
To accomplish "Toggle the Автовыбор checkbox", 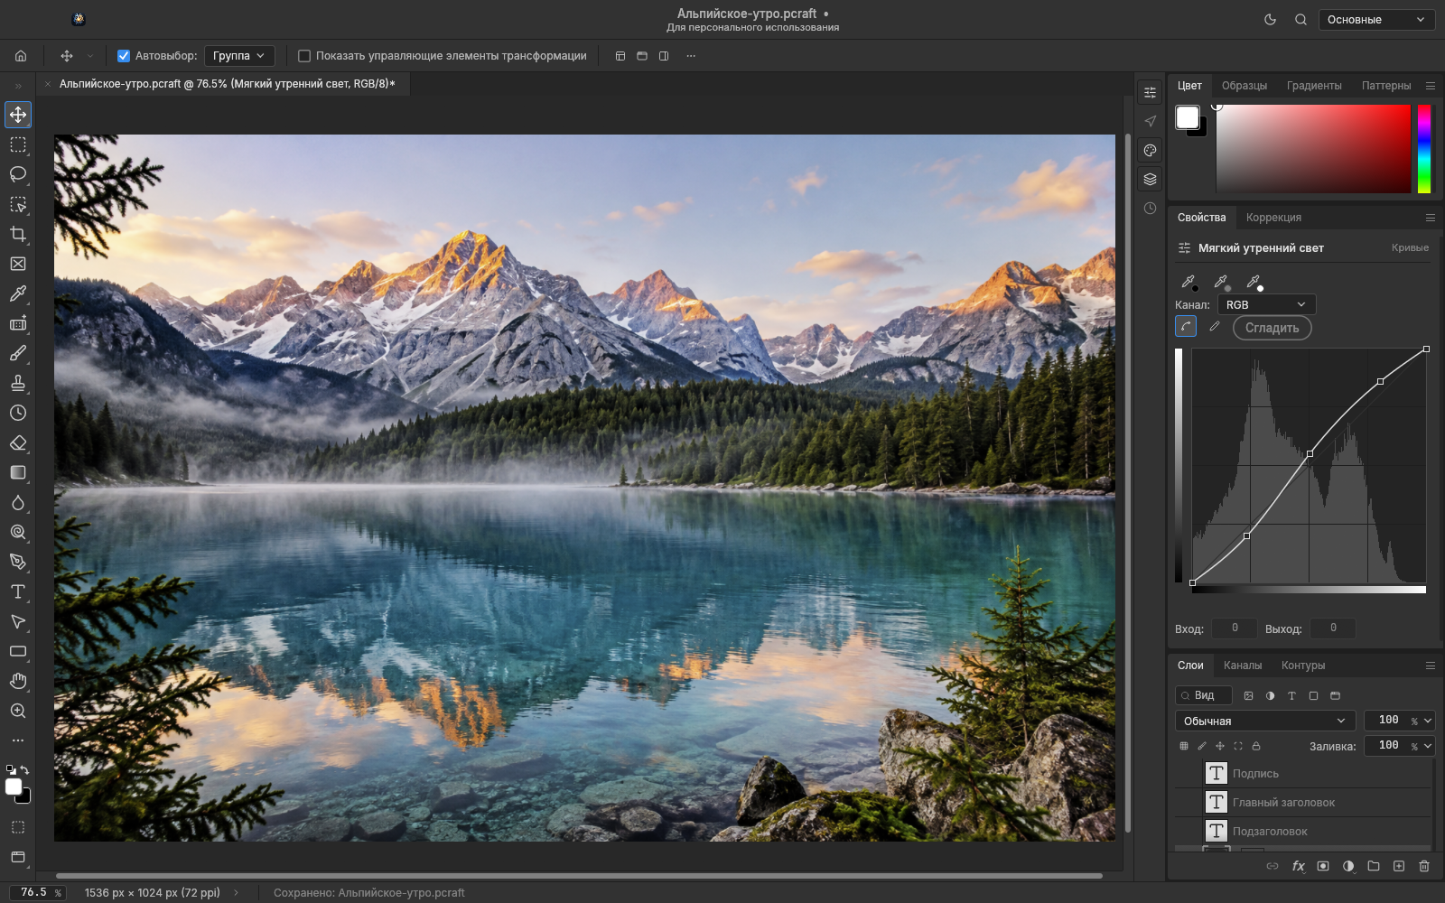I will pyautogui.click(x=124, y=56).
